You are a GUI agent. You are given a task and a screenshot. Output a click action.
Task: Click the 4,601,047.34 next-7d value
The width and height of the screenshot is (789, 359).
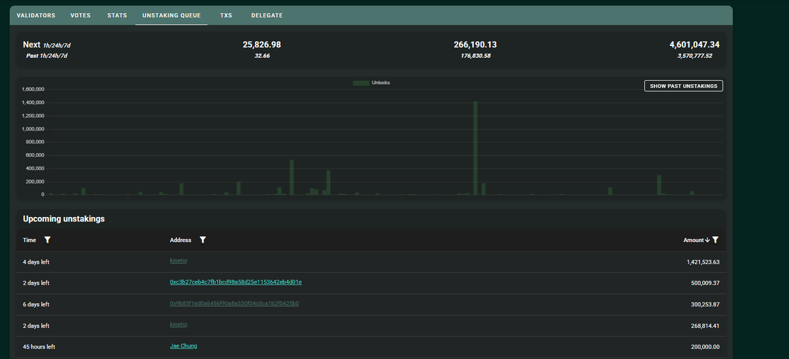pos(694,45)
